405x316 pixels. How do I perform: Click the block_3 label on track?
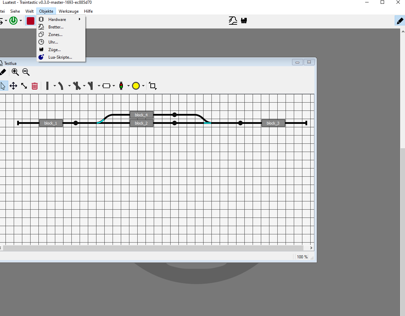[x=273, y=123]
